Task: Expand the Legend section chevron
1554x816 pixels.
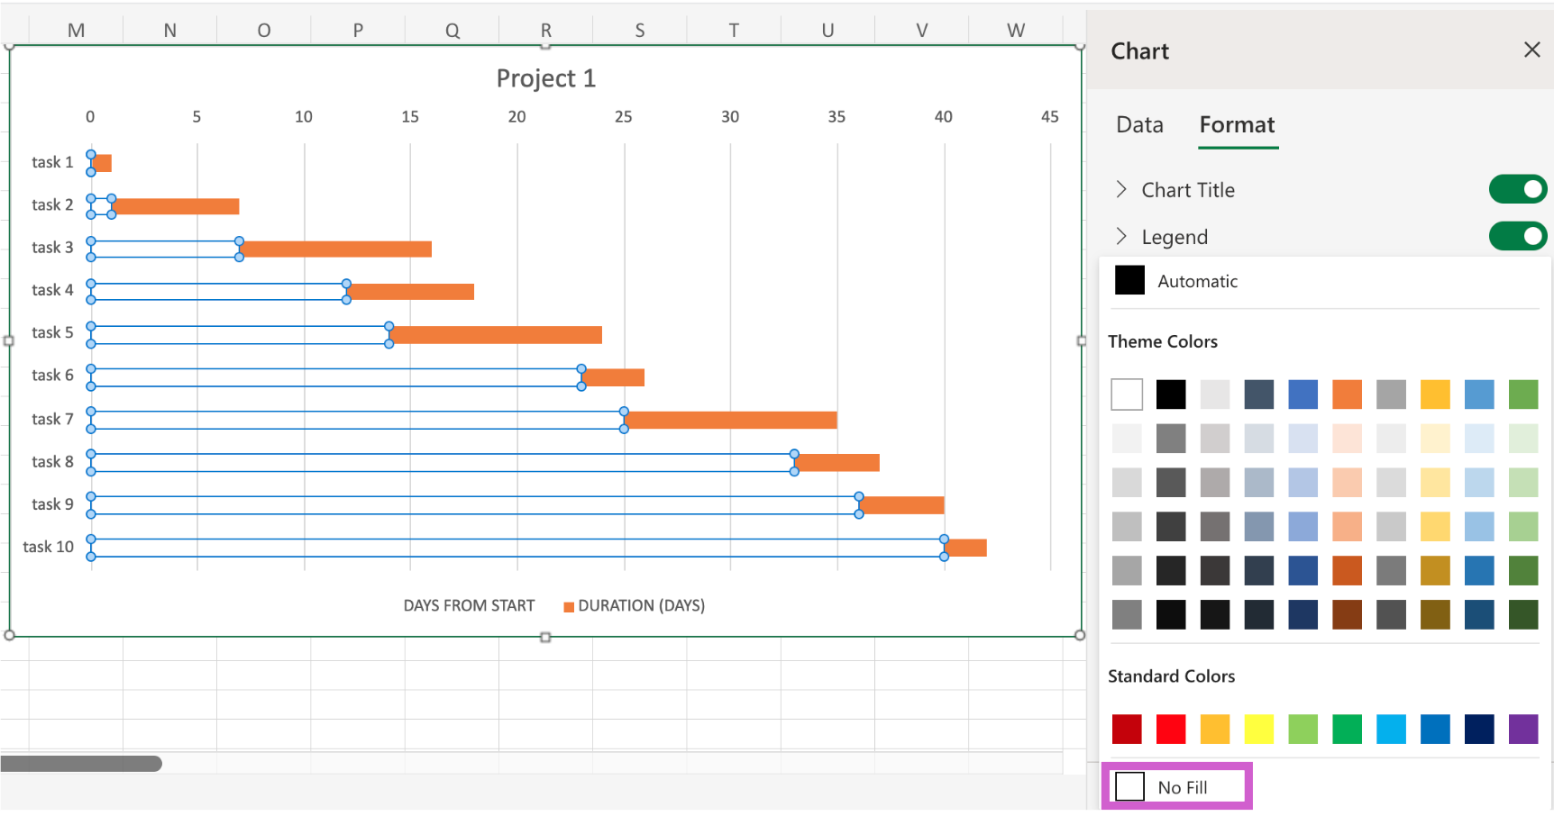Action: click(1121, 236)
